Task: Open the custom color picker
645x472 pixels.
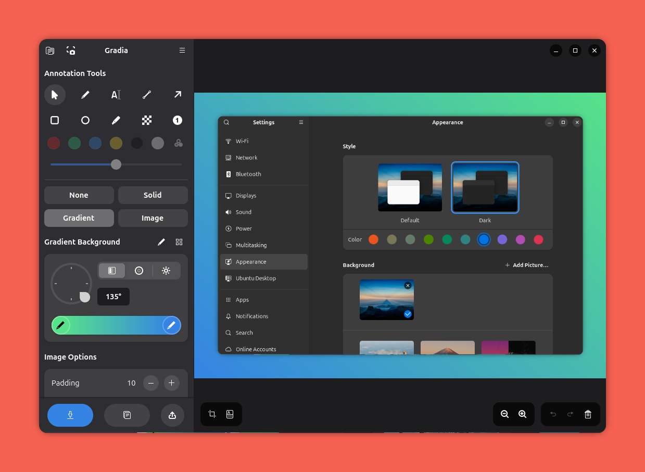Action: coord(179,143)
